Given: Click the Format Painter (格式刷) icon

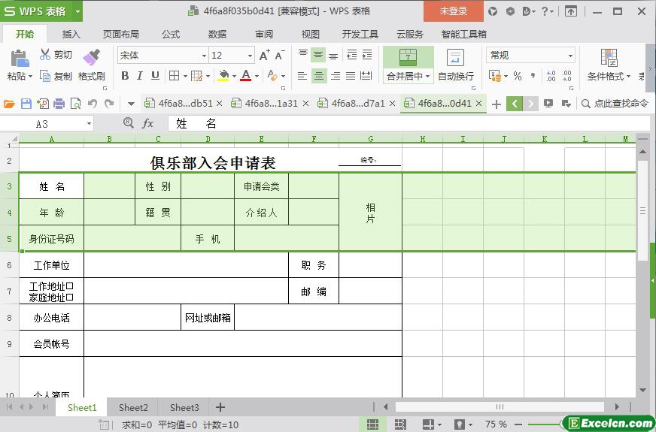Looking at the screenshot, I should pyautogui.click(x=91, y=57).
